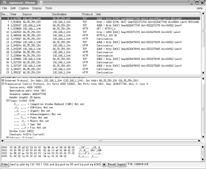Select ECN-Echo: Not set line
Viewport: 206px width, 169px height.
coord(33,107)
